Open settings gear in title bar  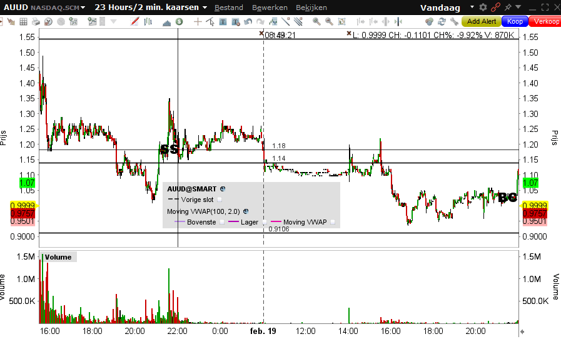click(x=483, y=7)
